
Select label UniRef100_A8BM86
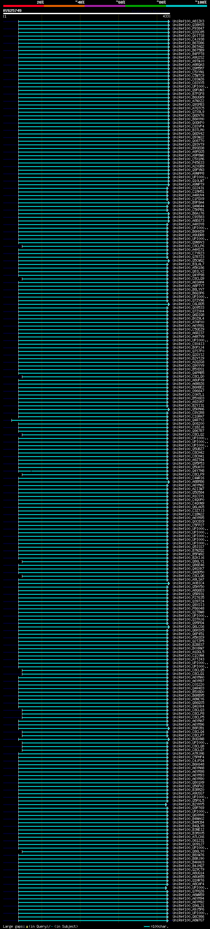tap(188, 482)
